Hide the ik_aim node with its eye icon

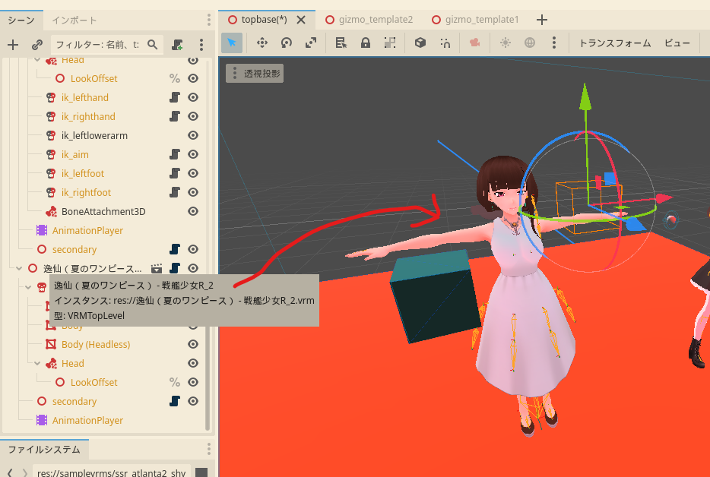pos(193,154)
